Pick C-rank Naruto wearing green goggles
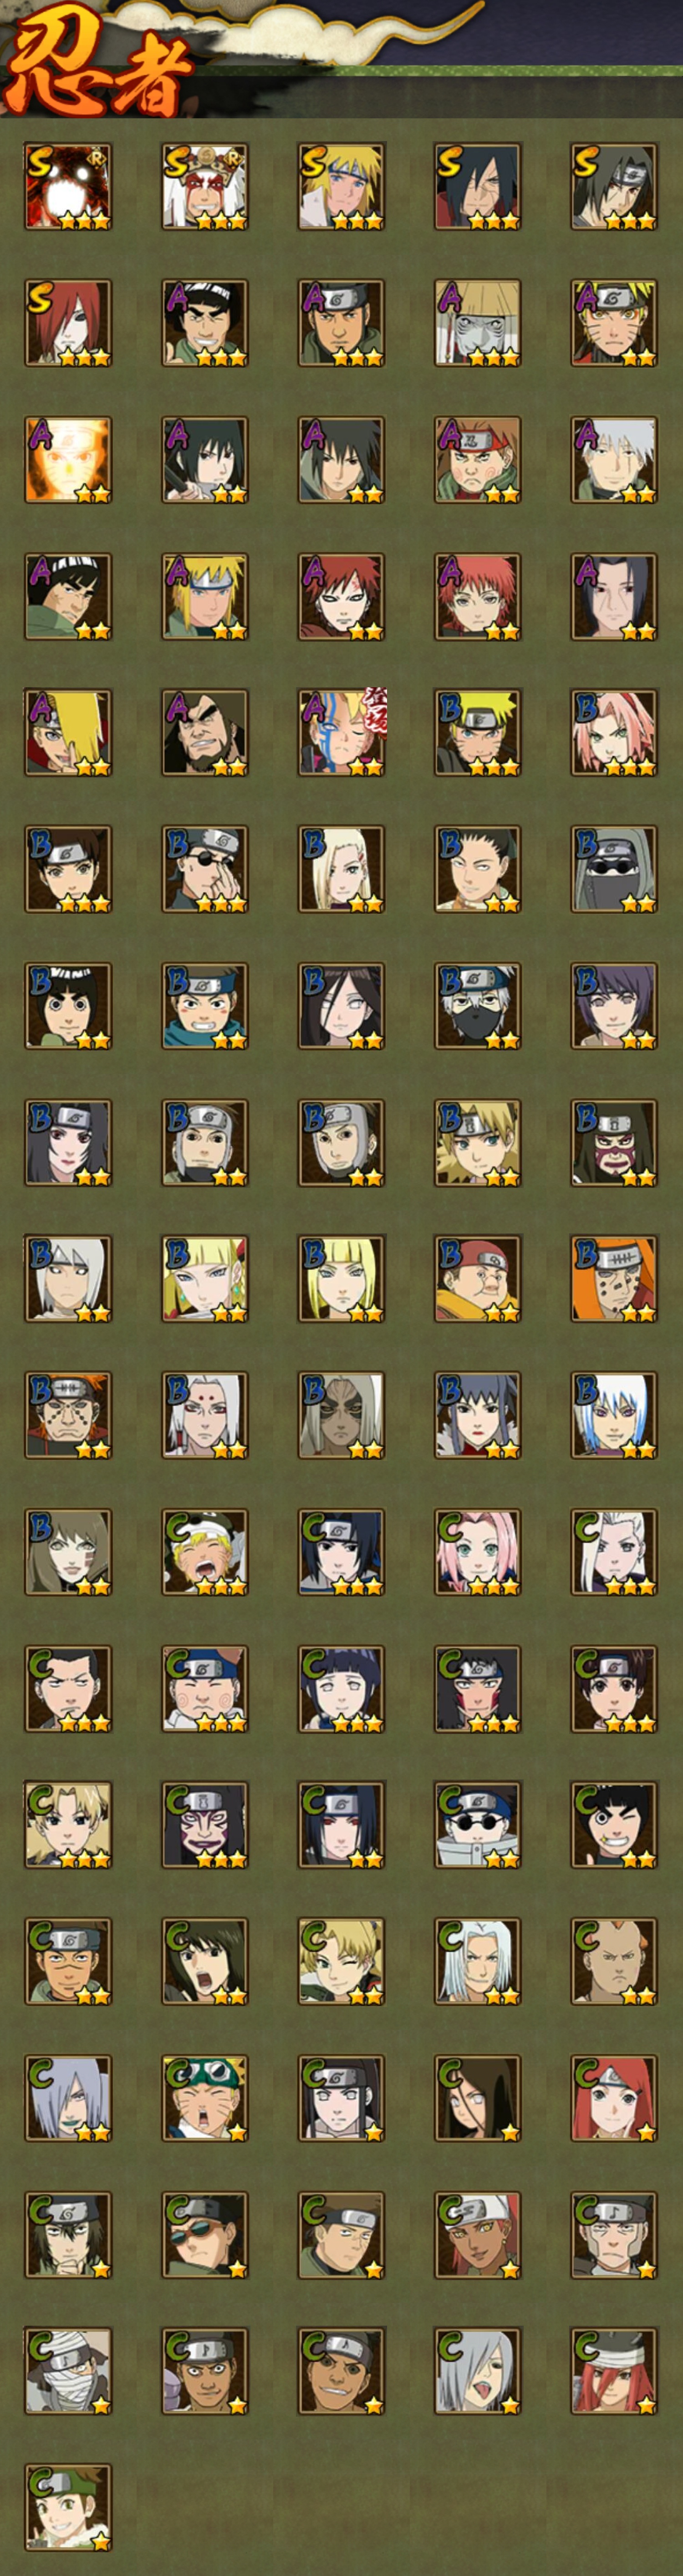The width and height of the screenshot is (683, 2576). pos(205,2099)
